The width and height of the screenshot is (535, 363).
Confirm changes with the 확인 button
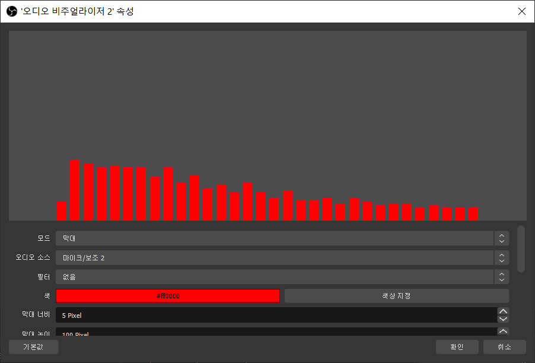pyautogui.click(x=457, y=346)
